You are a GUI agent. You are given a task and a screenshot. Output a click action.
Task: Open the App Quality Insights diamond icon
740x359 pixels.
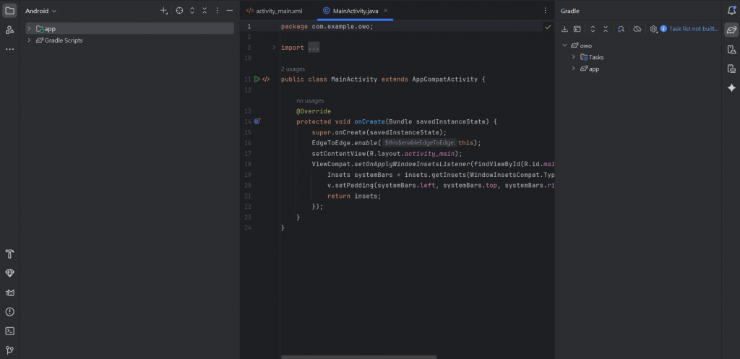click(x=9, y=273)
